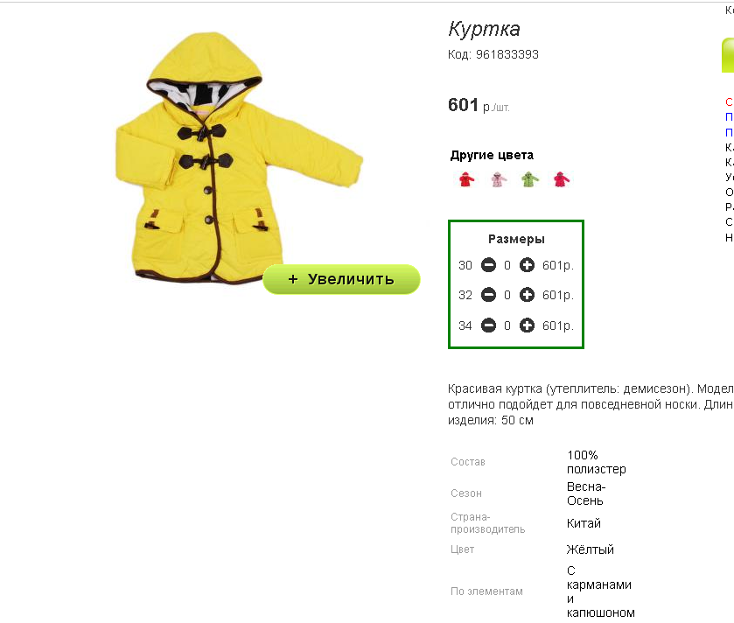Open the yellow jacket product image
The width and height of the screenshot is (734, 623).
click(x=239, y=157)
